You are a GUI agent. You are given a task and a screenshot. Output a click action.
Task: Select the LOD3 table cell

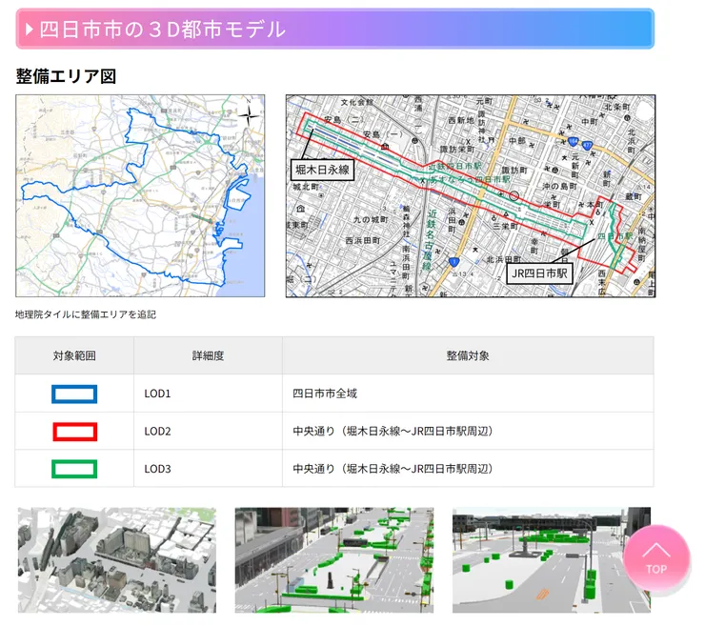[208, 469]
